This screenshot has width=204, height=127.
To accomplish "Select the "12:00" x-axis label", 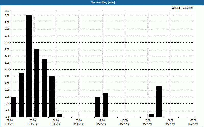I will pos(101,120).
